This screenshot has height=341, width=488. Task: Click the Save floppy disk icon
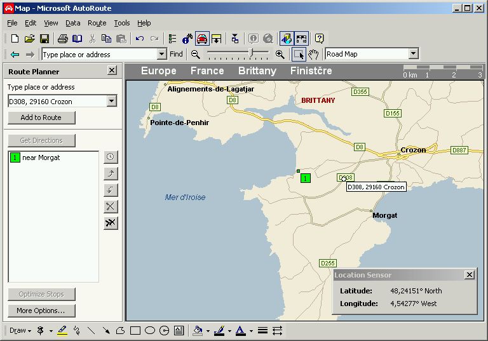tap(44, 39)
